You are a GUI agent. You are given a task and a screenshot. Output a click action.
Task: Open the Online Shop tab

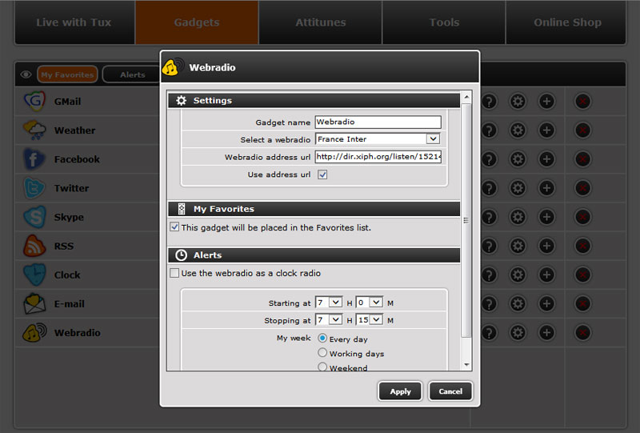567,22
